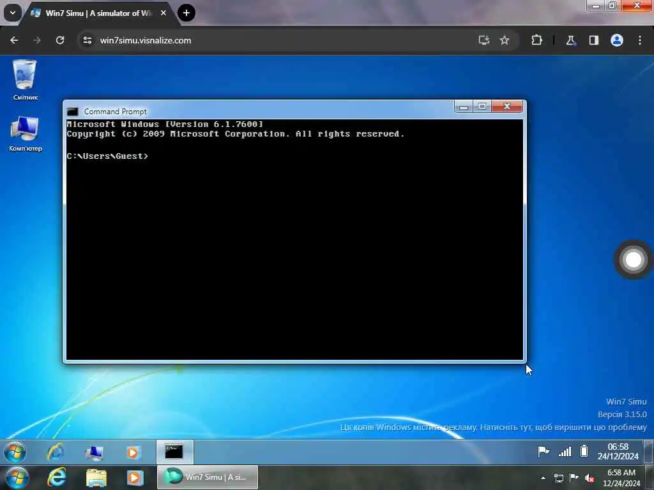Launch Windows Media Player on the host taskbar
This screenshot has height=490, width=654.
pos(135,478)
